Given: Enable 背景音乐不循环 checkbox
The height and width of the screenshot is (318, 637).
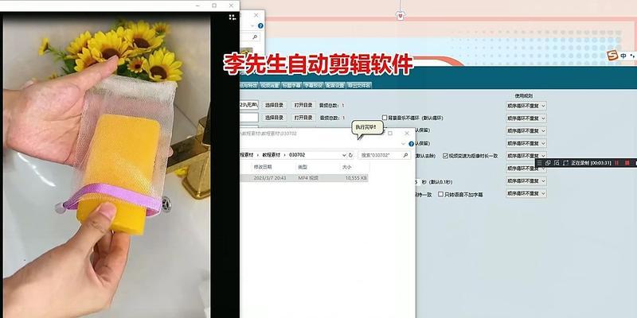Looking at the screenshot, I should [385, 118].
